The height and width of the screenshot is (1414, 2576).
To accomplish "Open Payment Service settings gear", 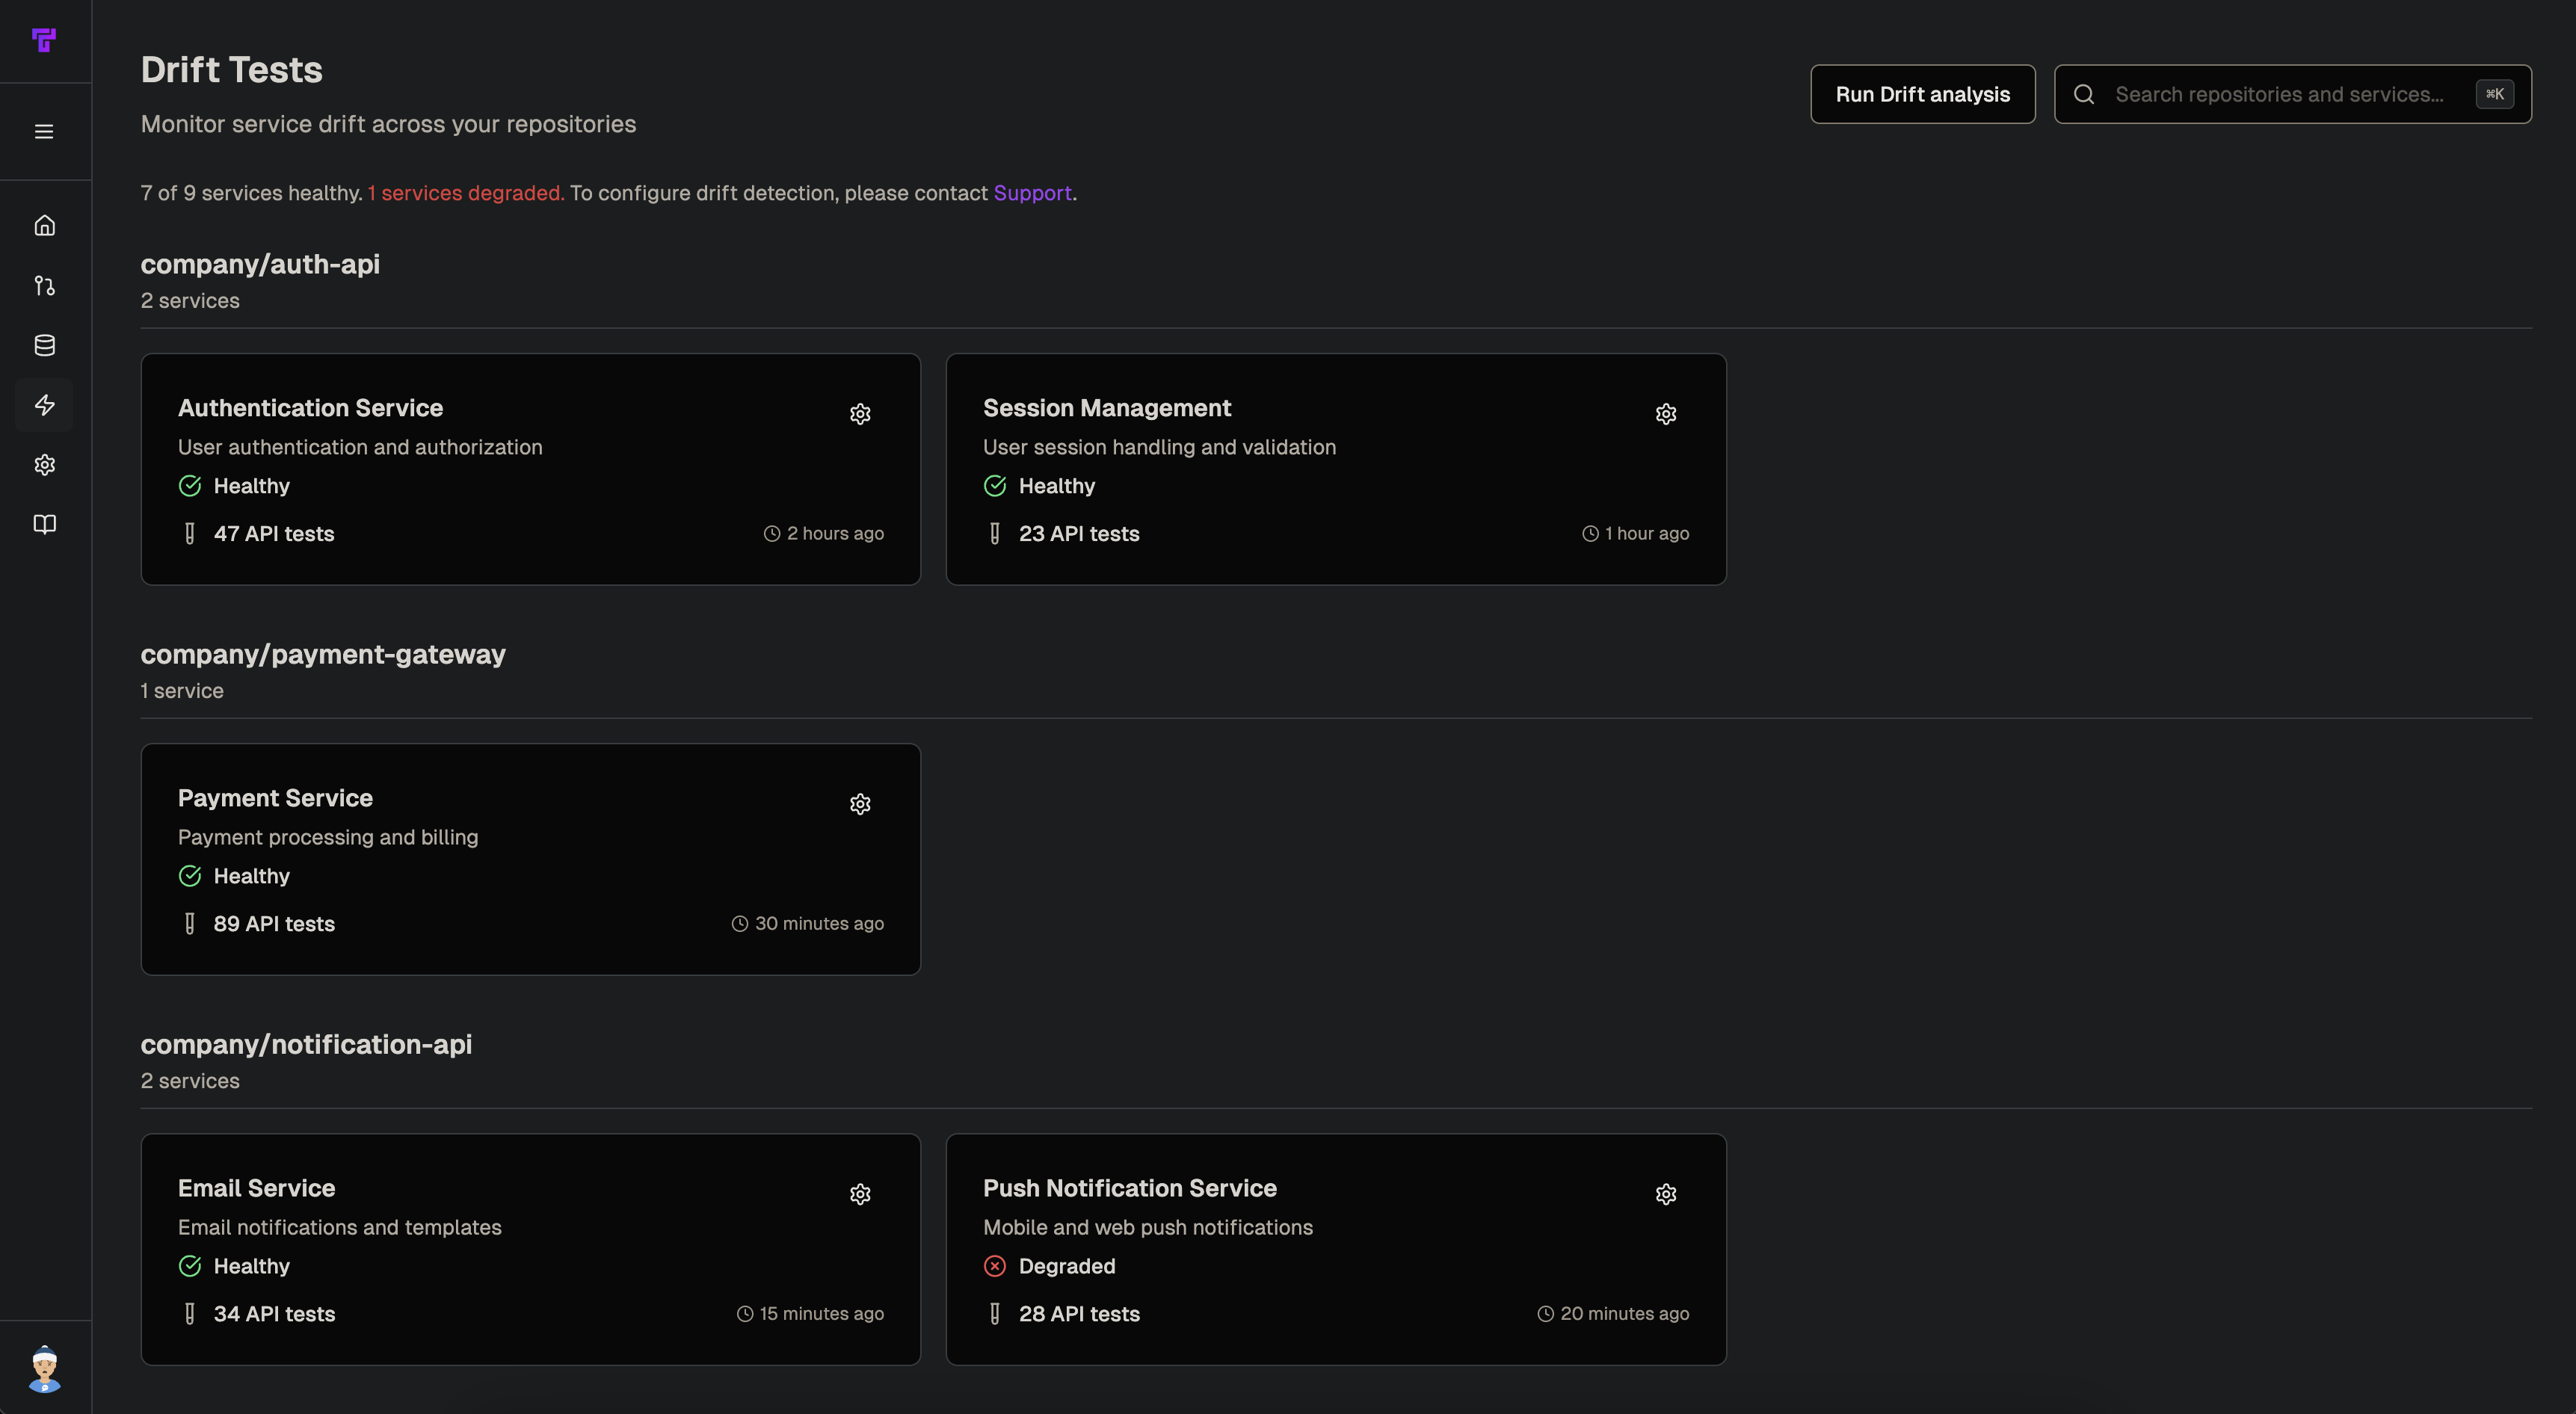I will (860, 803).
